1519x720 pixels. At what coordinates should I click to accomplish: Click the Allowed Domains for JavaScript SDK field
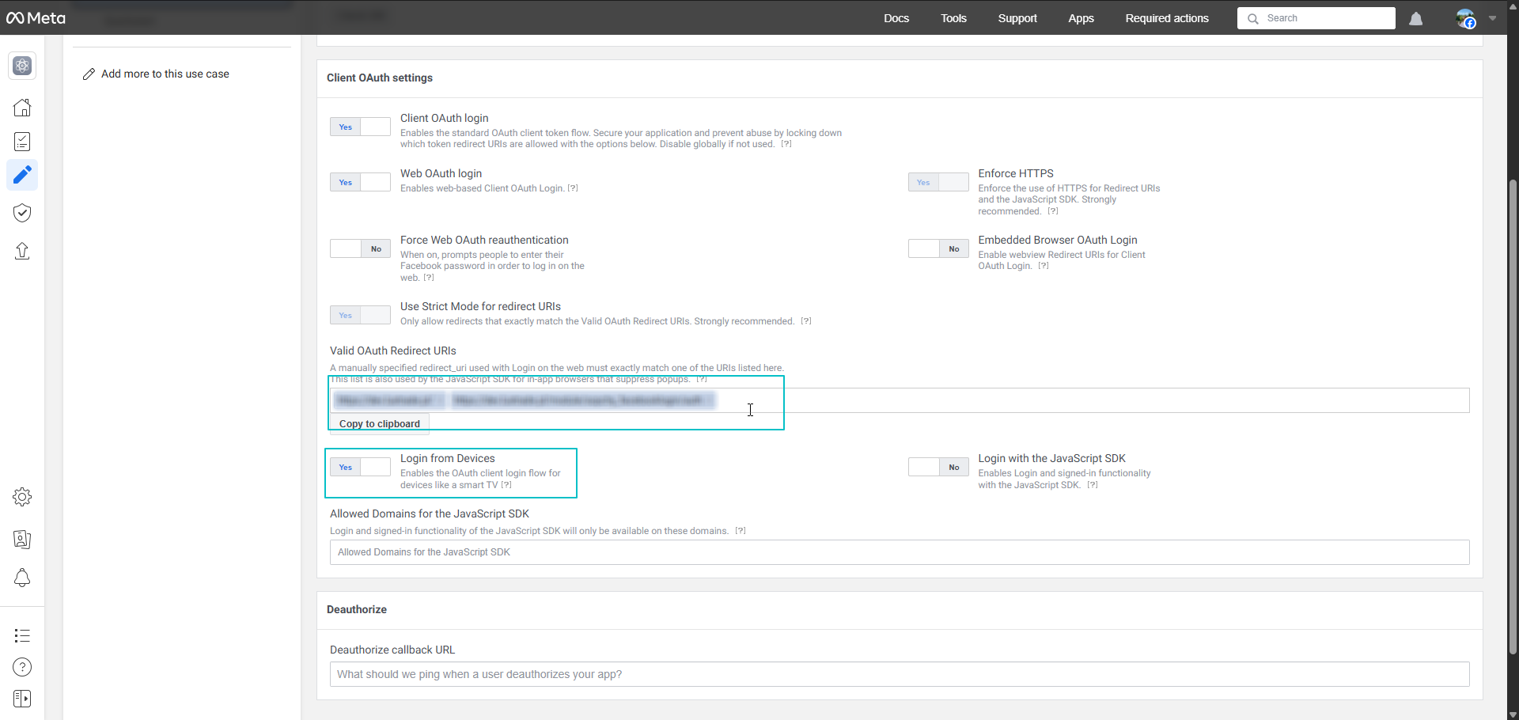900,552
